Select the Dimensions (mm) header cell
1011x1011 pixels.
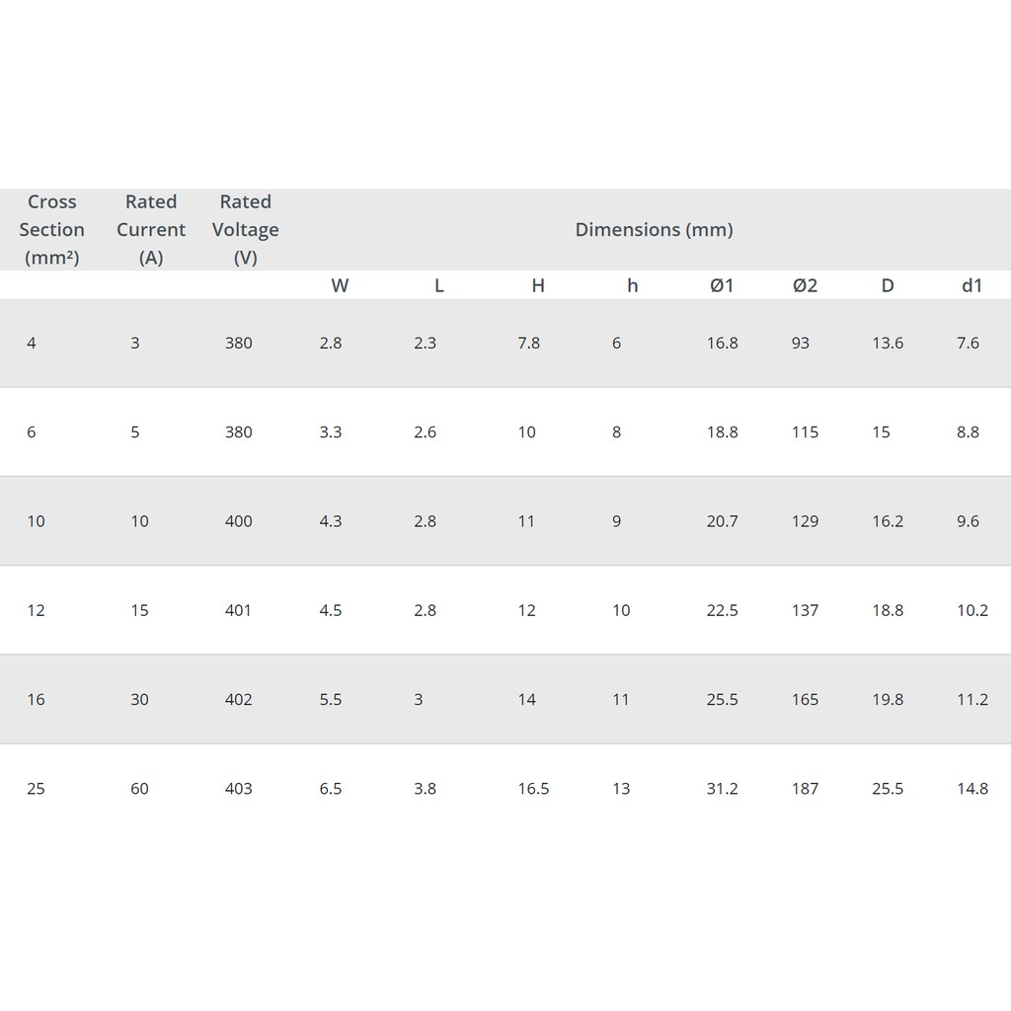click(x=654, y=229)
